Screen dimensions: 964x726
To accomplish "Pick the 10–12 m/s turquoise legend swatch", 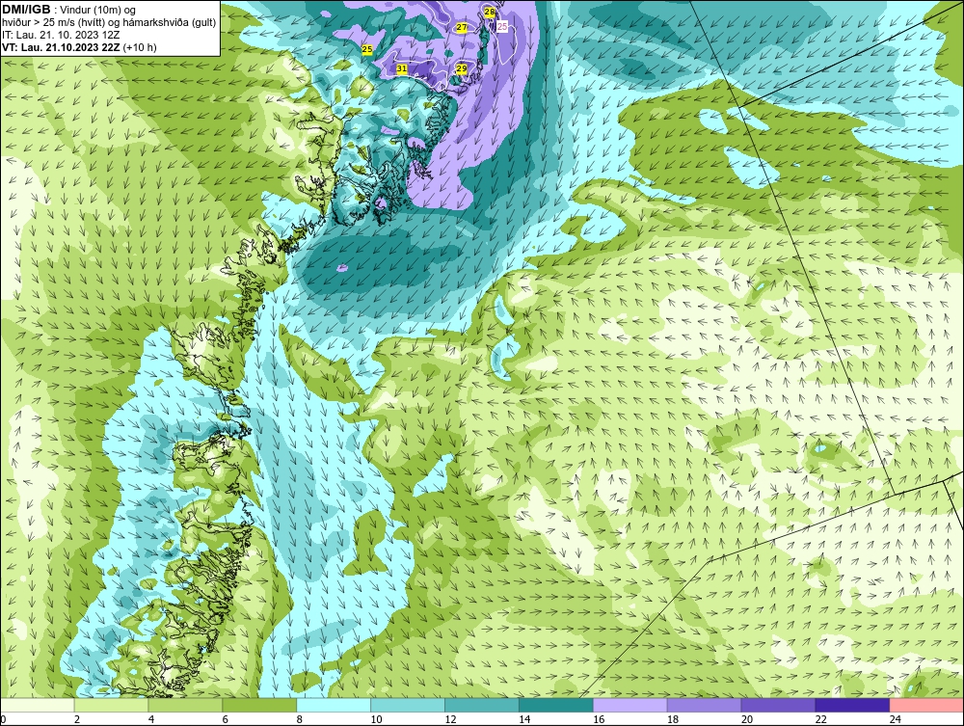I will tap(408, 705).
